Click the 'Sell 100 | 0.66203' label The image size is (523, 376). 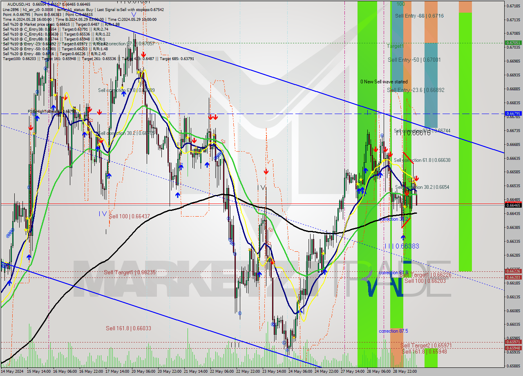tap(425, 281)
